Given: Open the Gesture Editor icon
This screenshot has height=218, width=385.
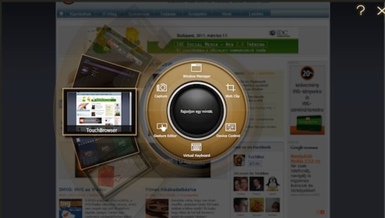Looking at the screenshot, I should [162, 127].
